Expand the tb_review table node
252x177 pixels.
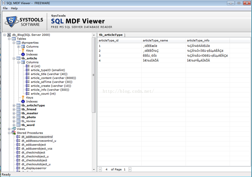pos(14,121)
